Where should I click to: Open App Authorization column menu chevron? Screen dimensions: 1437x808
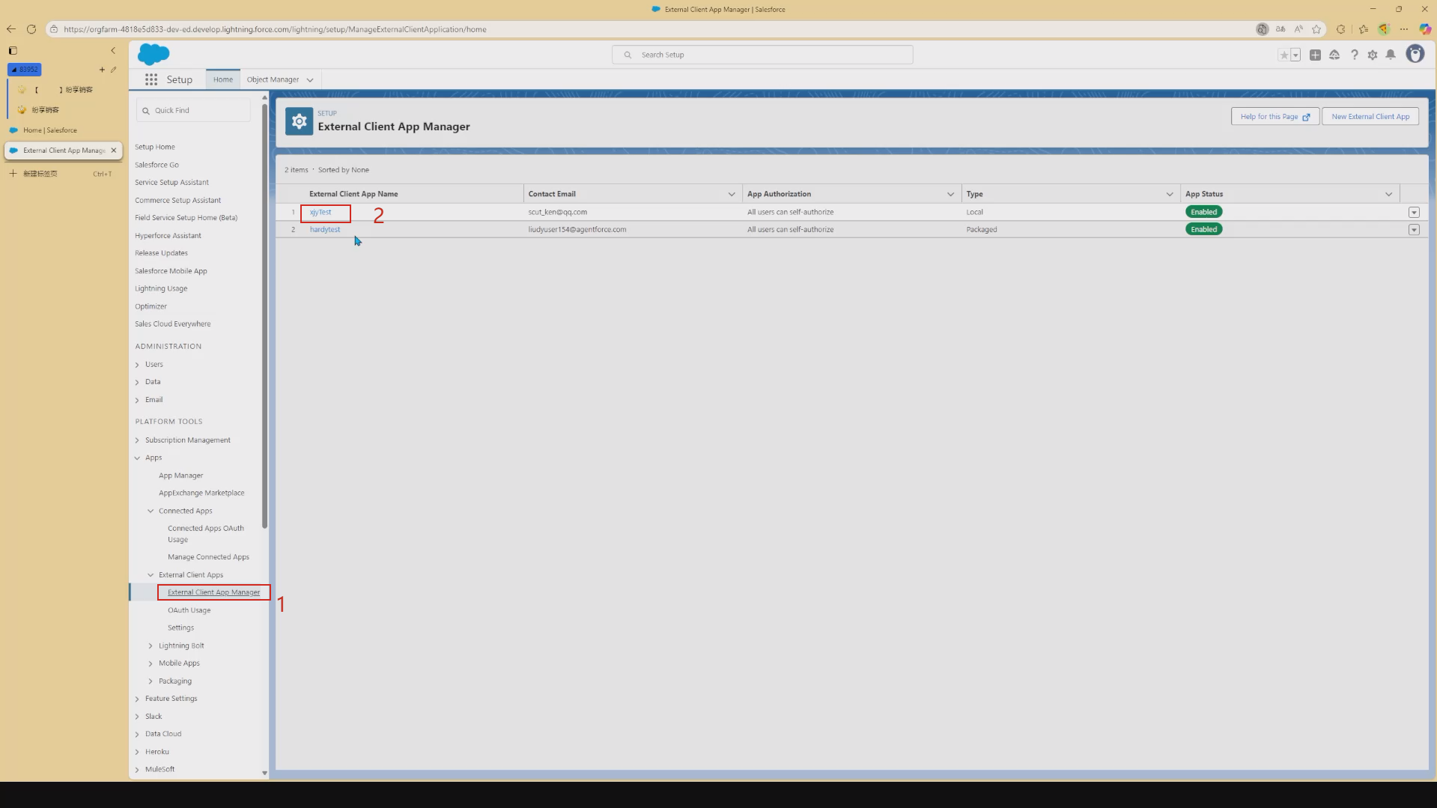(950, 194)
